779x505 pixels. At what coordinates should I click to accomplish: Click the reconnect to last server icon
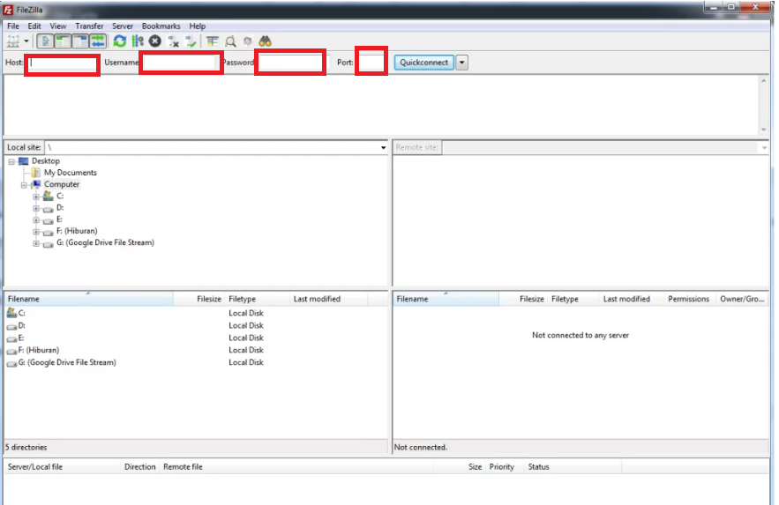(x=191, y=41)
